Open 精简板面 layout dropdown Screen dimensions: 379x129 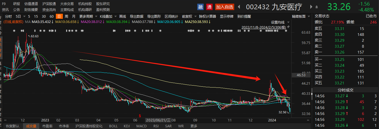300,16
